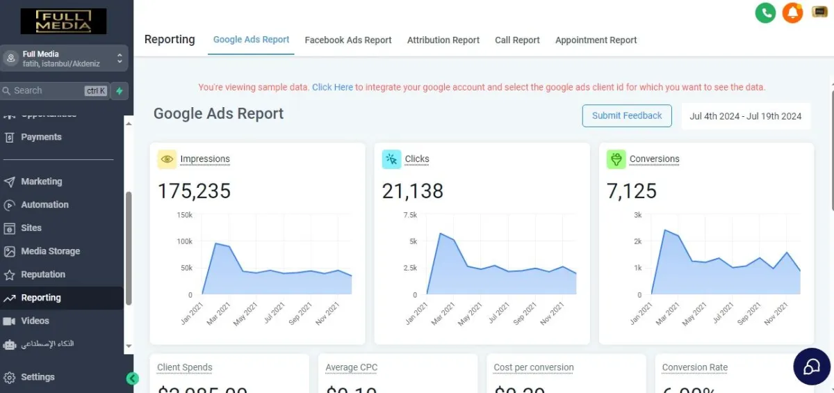834x393 pixels.
Task: Click the green lightning quick-actions icon
Action: [120, 90]
